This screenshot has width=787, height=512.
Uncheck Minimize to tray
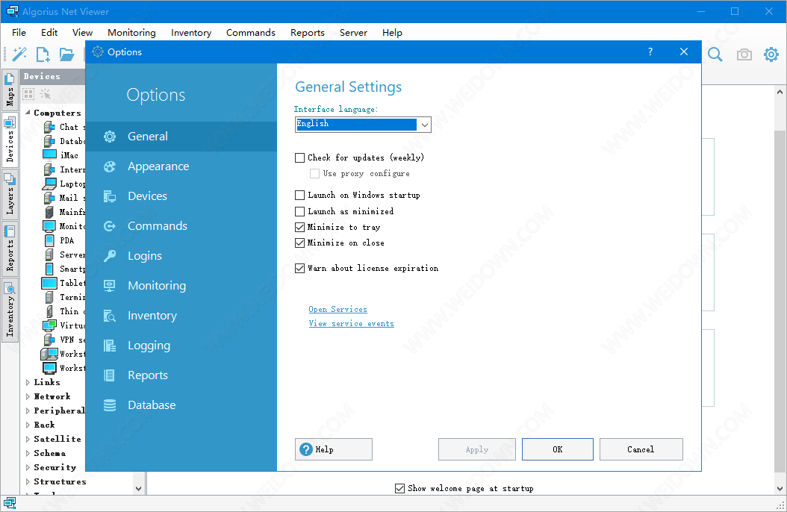coord(299,227)
